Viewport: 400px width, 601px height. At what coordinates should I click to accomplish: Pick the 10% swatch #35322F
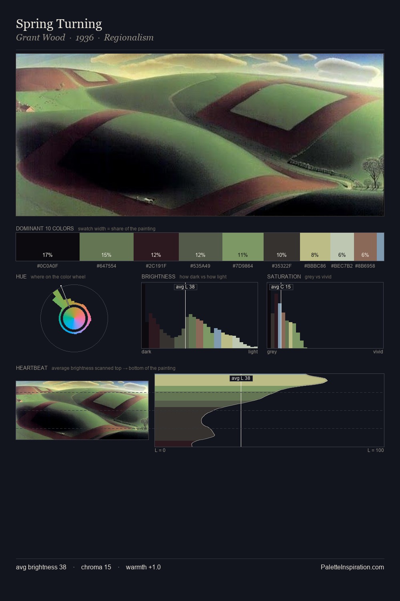click(282, 247)
